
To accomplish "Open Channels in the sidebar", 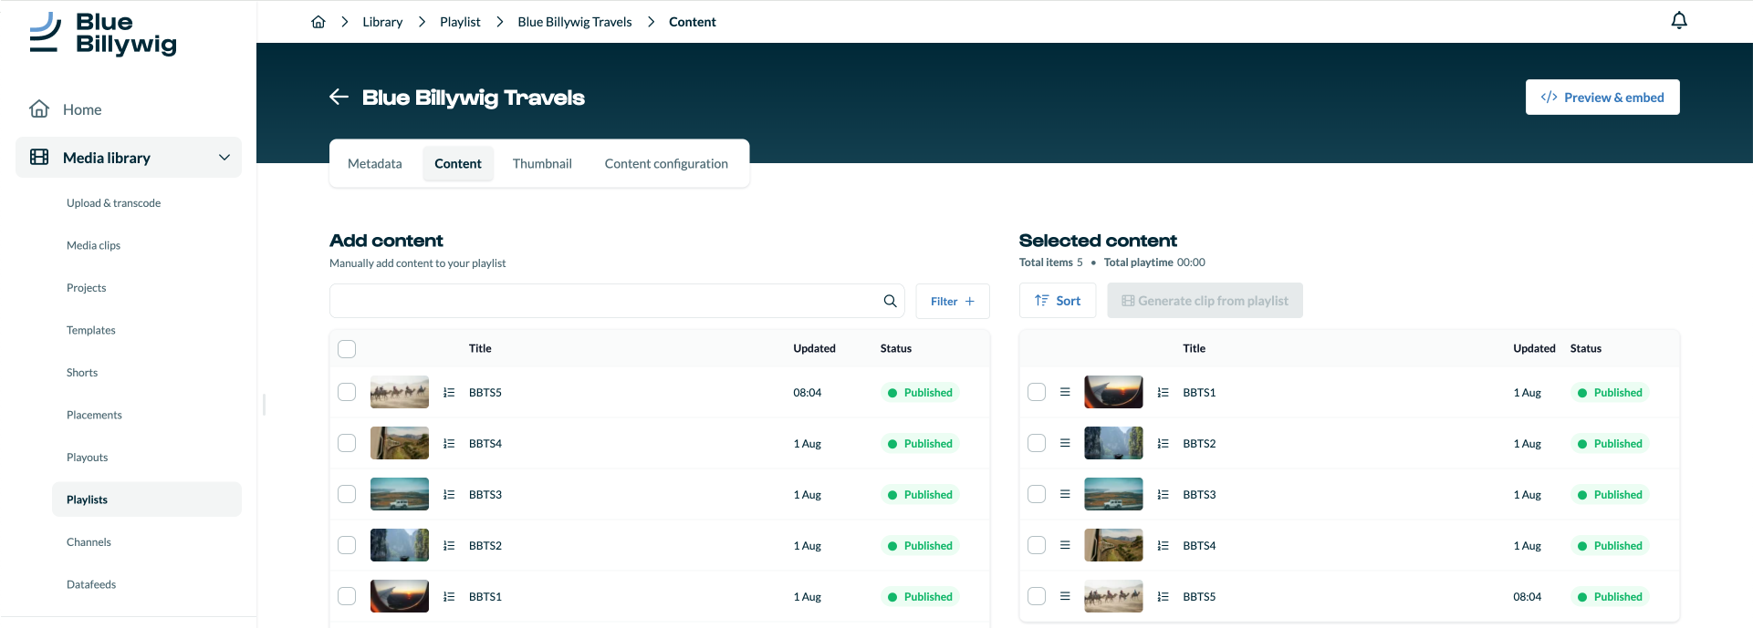I will click(89, 542).
